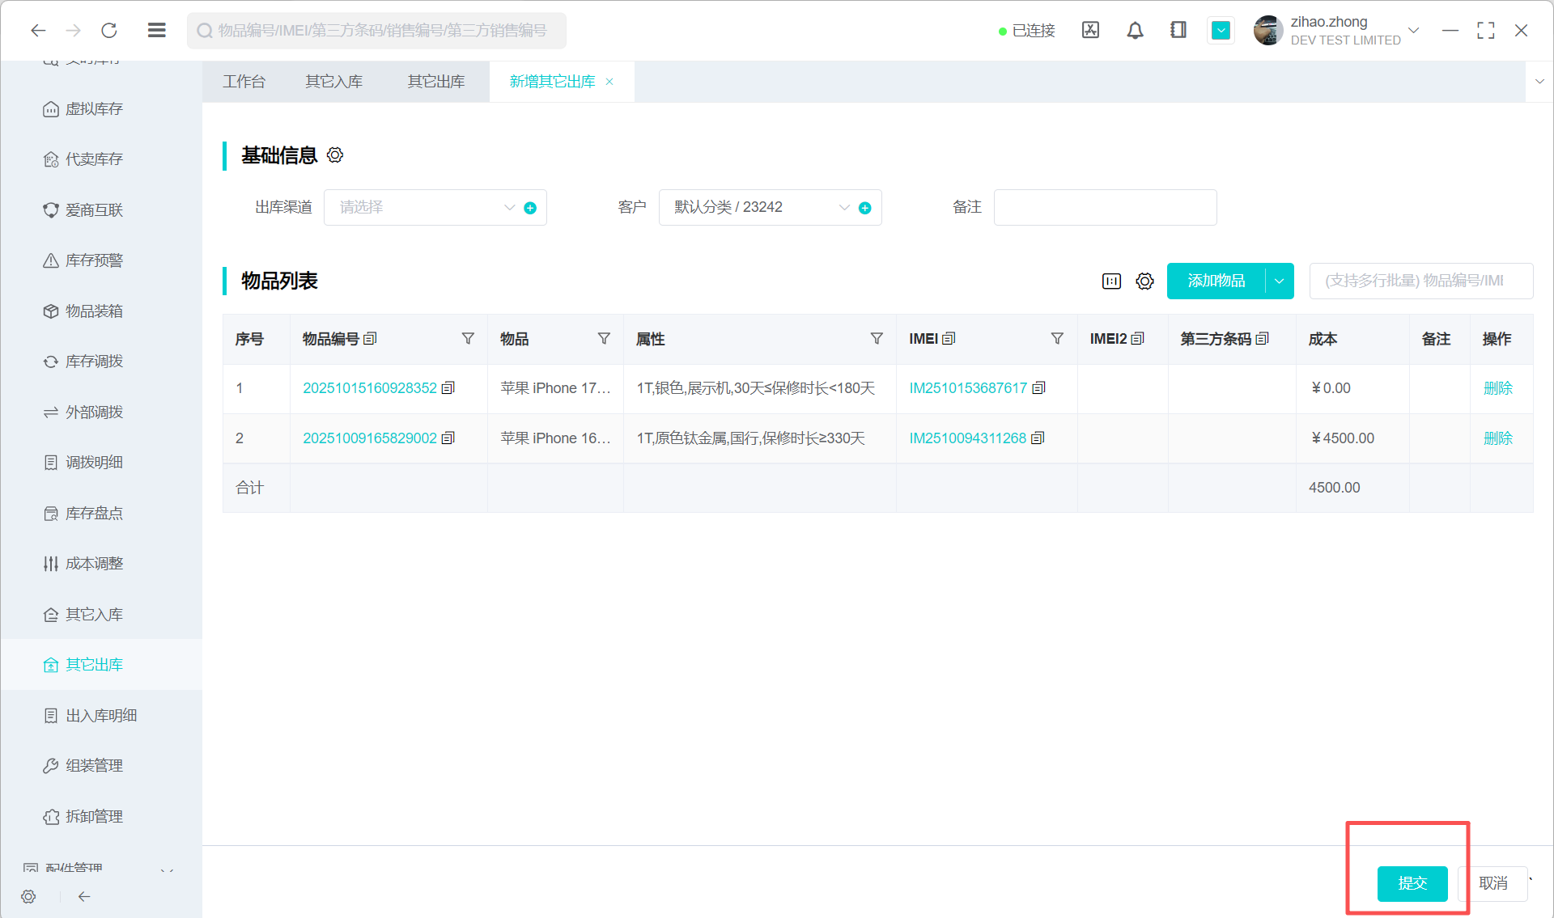Image resolution: width=1554 pixels, height=918 pixels.
Task: Click the 备注 input field
Action: pos(1104,208)
